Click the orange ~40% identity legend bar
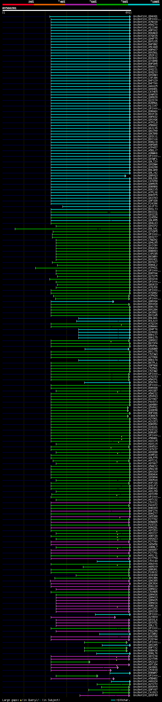The image size is (162, 702). (x=49, y=5)
